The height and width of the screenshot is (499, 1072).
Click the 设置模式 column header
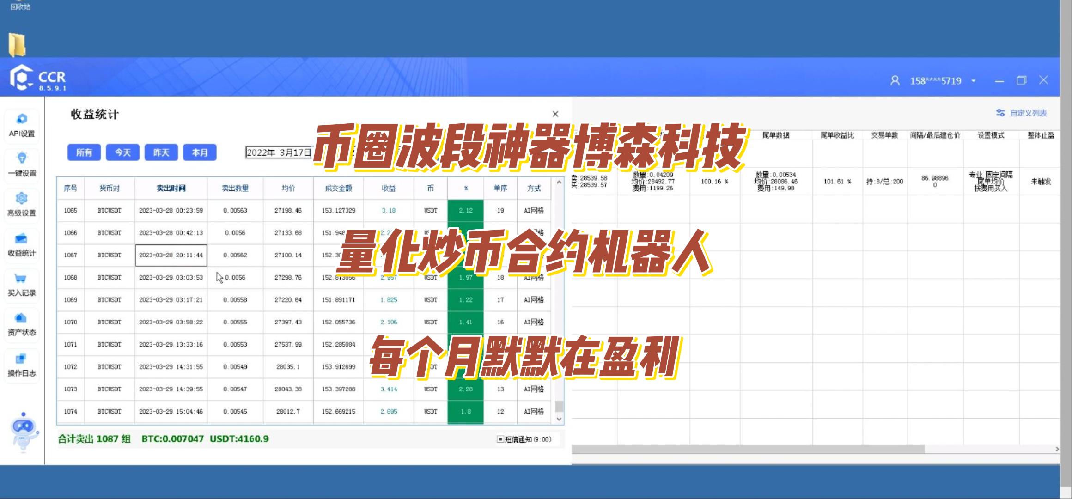tap(991, 135)
